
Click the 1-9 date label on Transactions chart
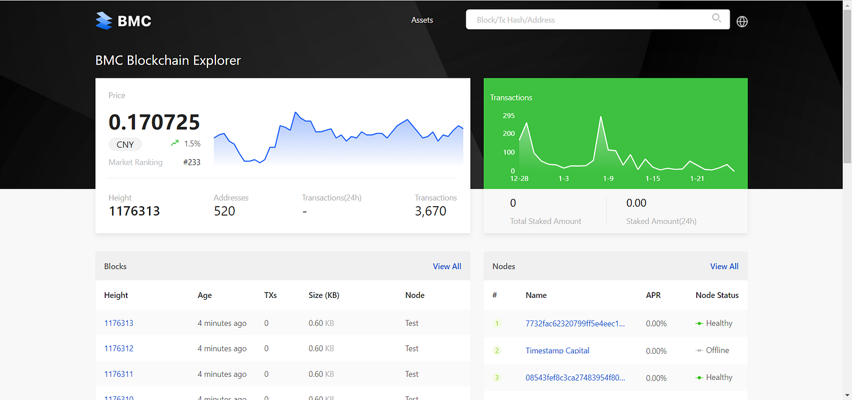point(609,178)
